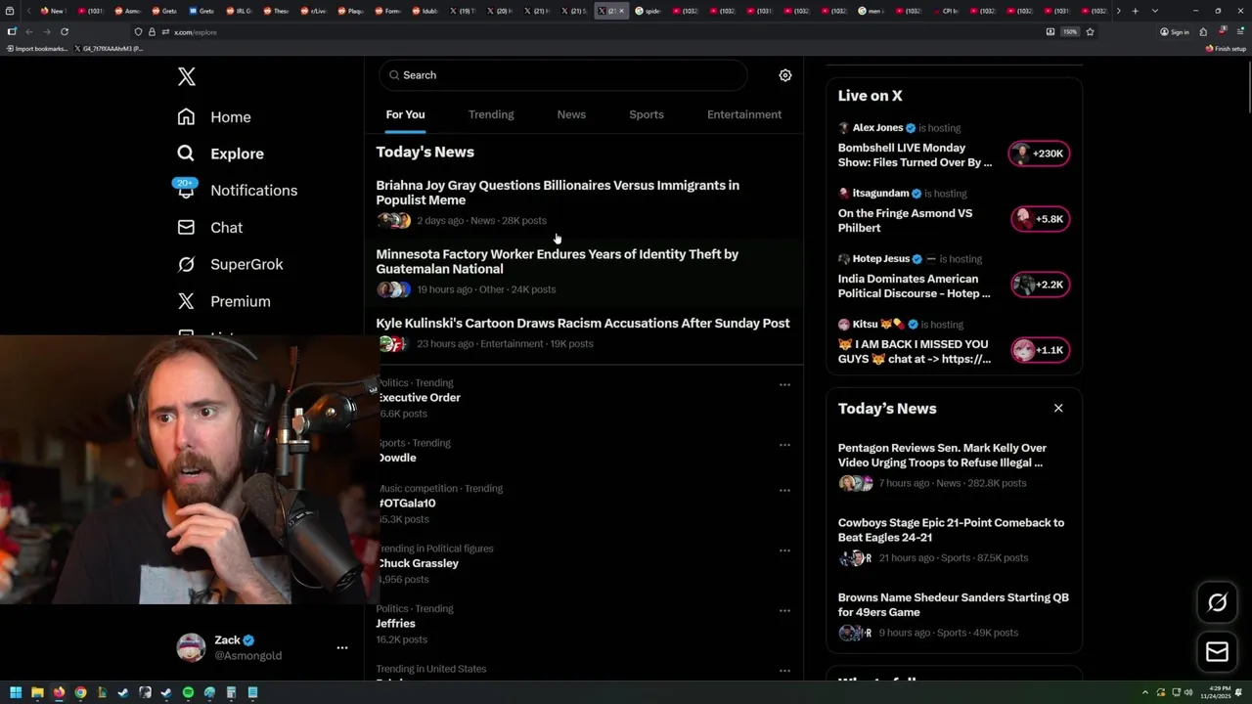Switch to the Trending tab
The width and height of the screenshot is (1252, 704).
491,114
